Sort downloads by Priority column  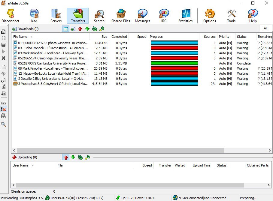(x=226, y=37)
